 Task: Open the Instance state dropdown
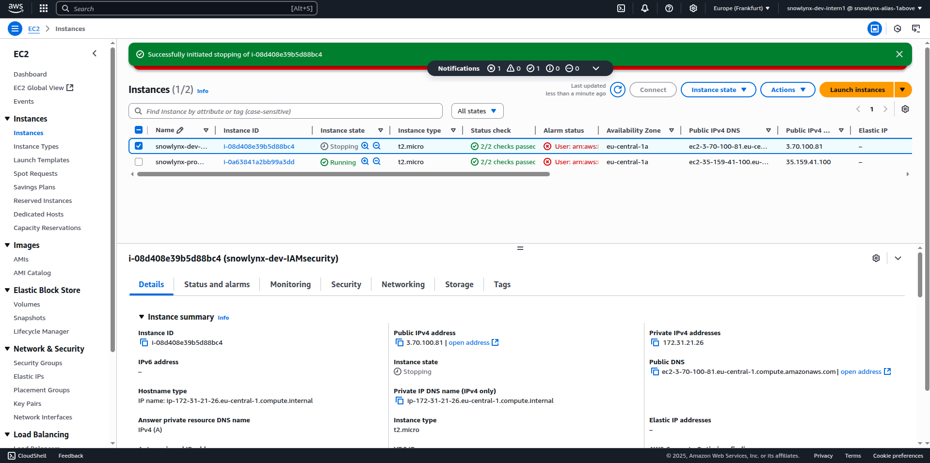[x=718, y=90]
